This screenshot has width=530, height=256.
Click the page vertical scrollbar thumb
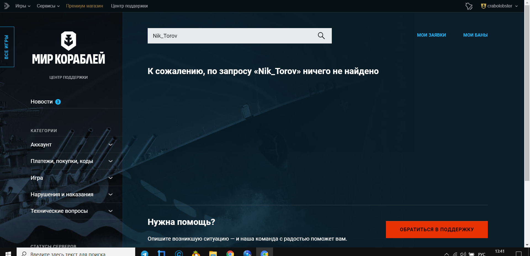click(x=527, y=94)
